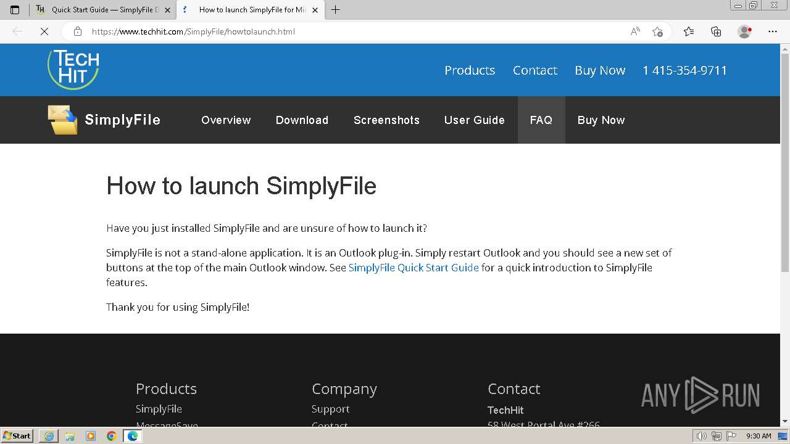
Task: Open the browser profile icon
Action: pyautogui.click(x=745, y=31)
